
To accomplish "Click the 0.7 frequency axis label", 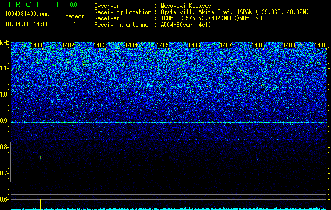I will pyautogui.click(x=4, y=173).
